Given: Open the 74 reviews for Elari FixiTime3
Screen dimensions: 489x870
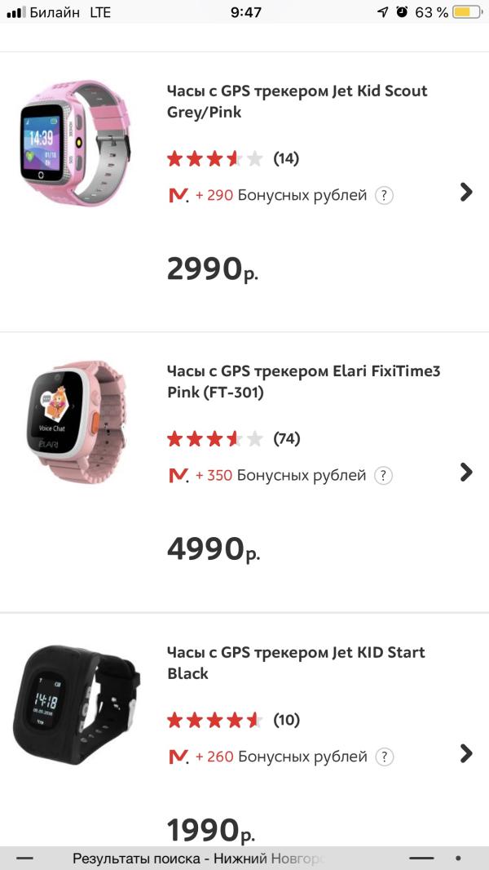Looking at the screenshot, I should pos(286,439).
